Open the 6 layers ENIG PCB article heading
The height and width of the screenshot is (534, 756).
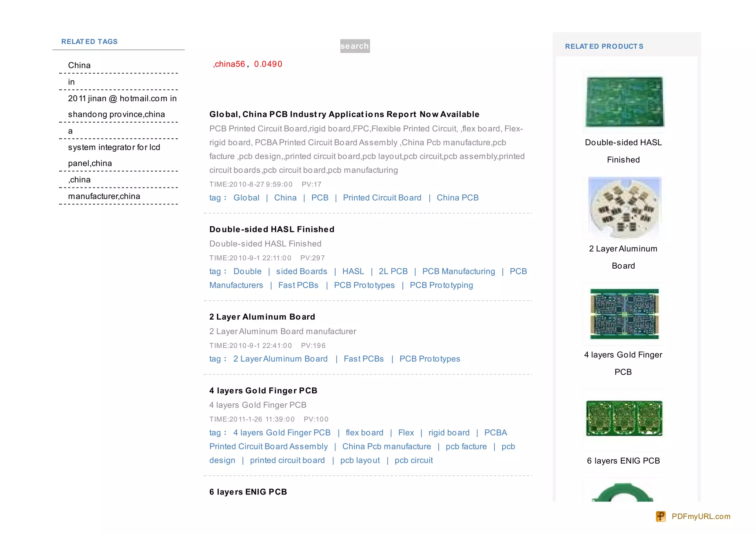pos(248,492)
